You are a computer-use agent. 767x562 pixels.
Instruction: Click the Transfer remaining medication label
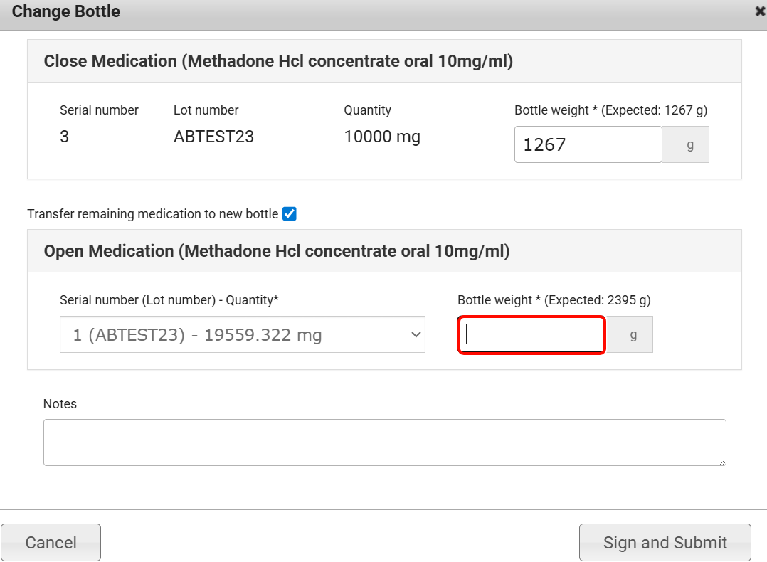pos(152,214)
